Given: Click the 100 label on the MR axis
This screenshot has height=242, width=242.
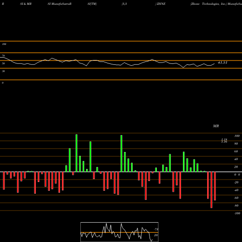Looking at the screenshot, I should coord(237,136).
